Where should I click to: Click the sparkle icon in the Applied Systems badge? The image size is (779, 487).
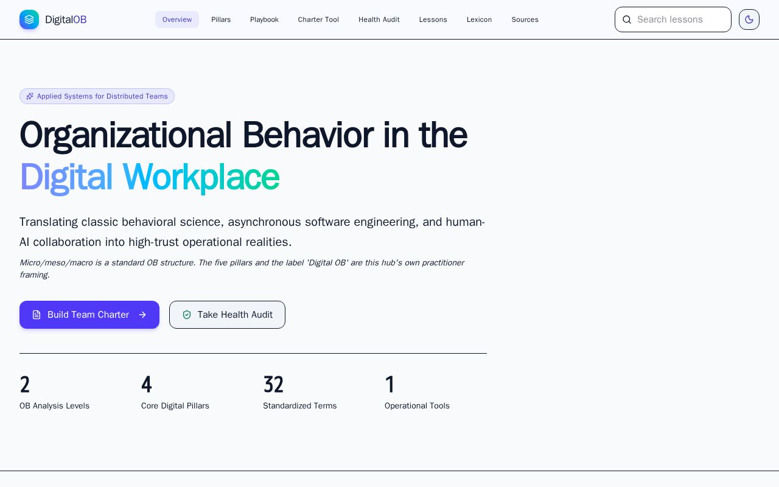30,96
